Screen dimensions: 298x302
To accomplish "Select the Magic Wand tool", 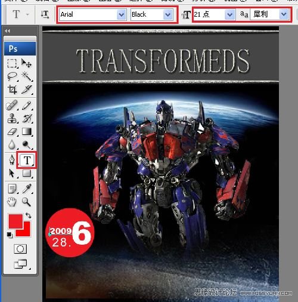I will point(27,76).
